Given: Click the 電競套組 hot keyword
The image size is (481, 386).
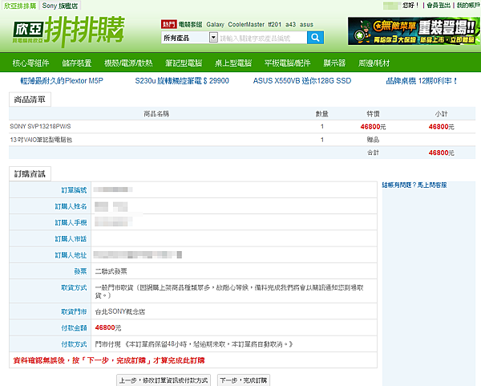Looking at the screenshot, I should coord(190,24).
